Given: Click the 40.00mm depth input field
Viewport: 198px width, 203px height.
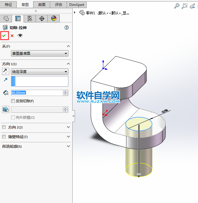Looking at the screenshot, I should coord(37,93).
